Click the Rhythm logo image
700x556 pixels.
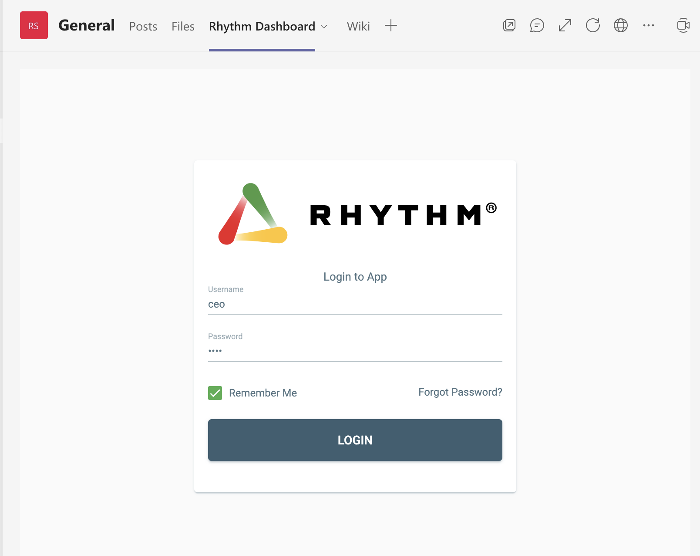pyautogui.click(x=357, y=214)
